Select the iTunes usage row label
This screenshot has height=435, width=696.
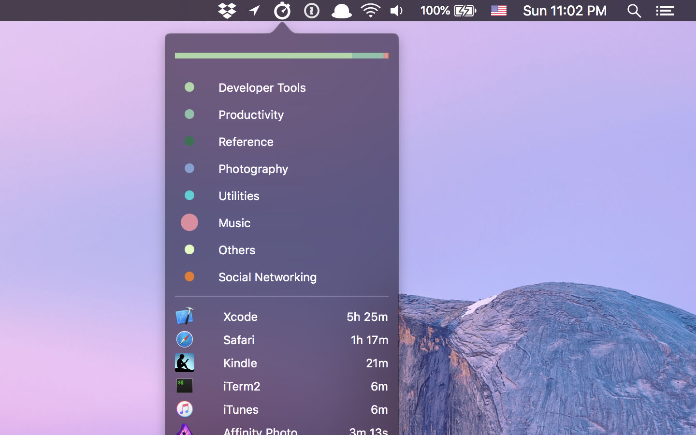241,409
